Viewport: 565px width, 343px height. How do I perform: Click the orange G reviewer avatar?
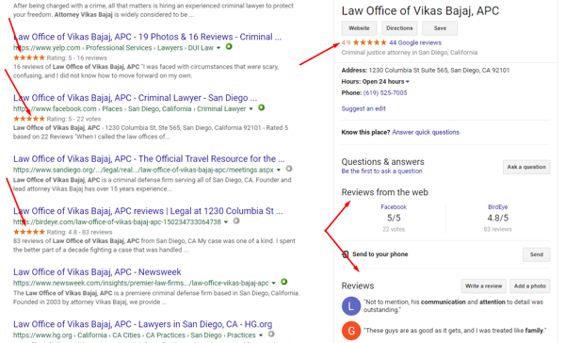pyautogui.click(x=351, y=331)
